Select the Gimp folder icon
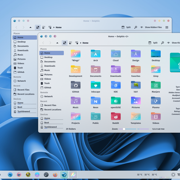 tap(156, 69)
